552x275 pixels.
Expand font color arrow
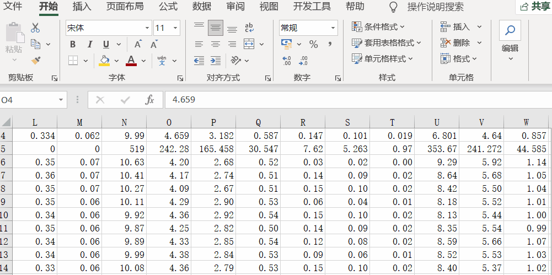tap(143, 61)
